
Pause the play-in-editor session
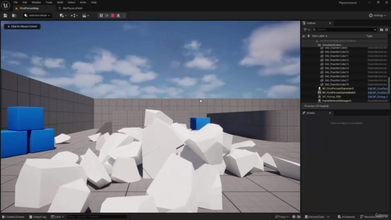tap(101, 15)
